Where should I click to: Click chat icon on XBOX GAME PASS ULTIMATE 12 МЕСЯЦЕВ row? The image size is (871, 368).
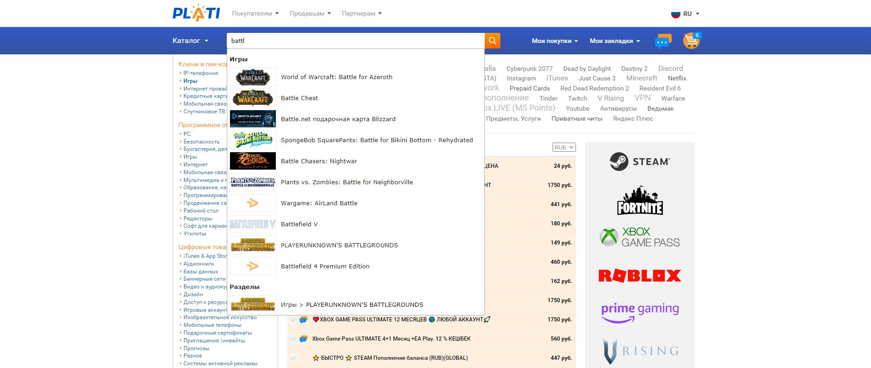click(303, 320)
